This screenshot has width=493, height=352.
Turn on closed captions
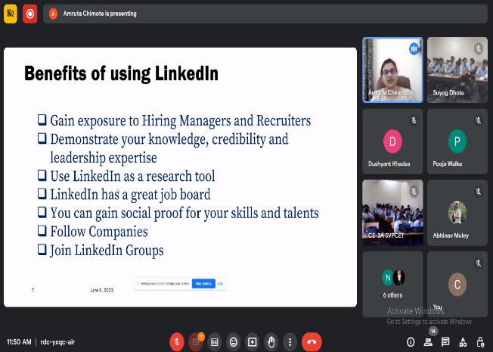coord(215,342)
